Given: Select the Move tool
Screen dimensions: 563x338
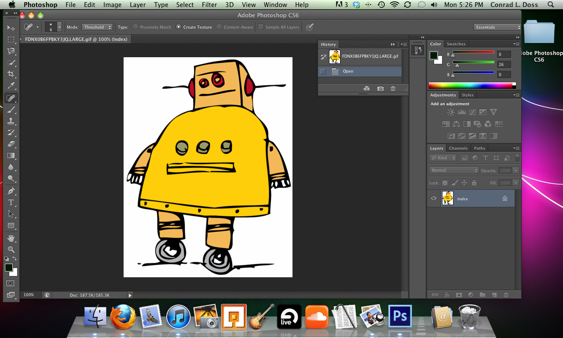Looking at the screenshot, I should 11,28.
